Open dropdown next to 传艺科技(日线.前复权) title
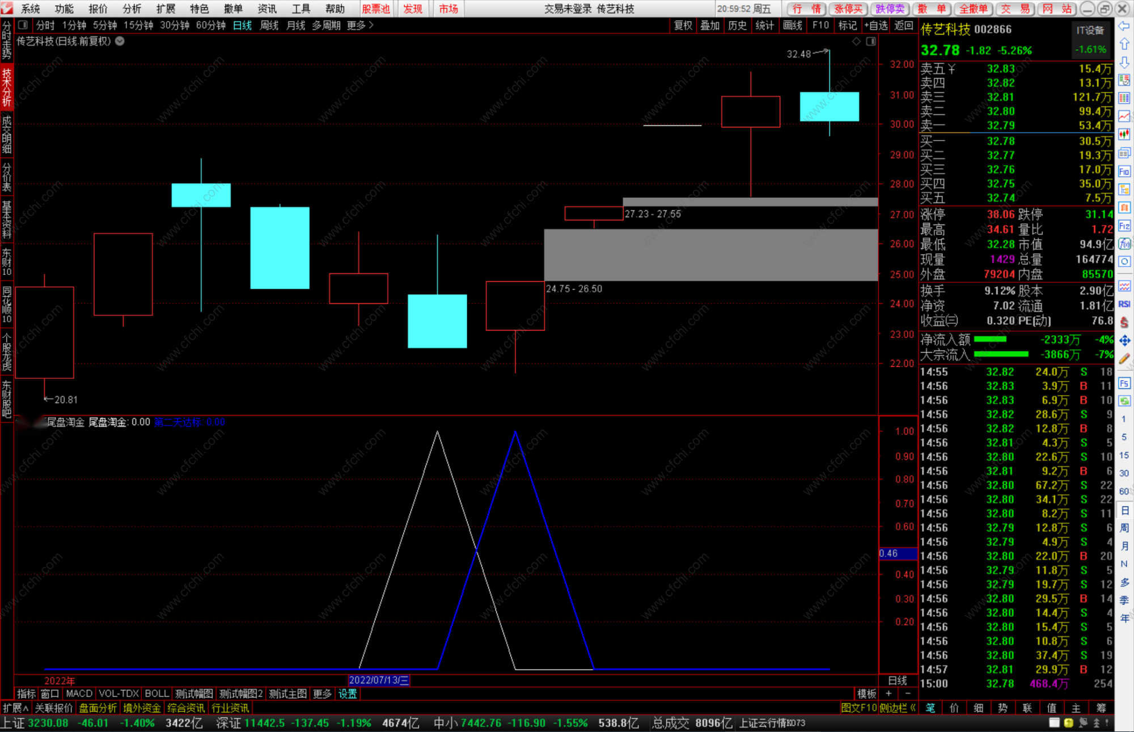 click(120, 41)
